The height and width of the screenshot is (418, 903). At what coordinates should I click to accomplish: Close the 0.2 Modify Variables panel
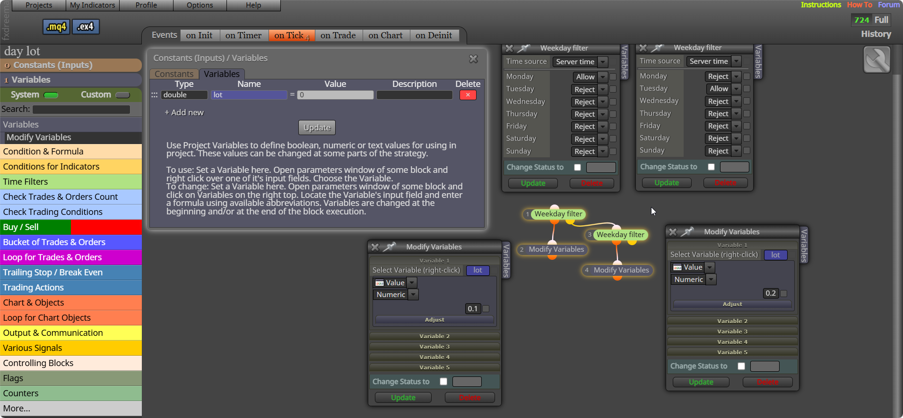tap(673, 232)
